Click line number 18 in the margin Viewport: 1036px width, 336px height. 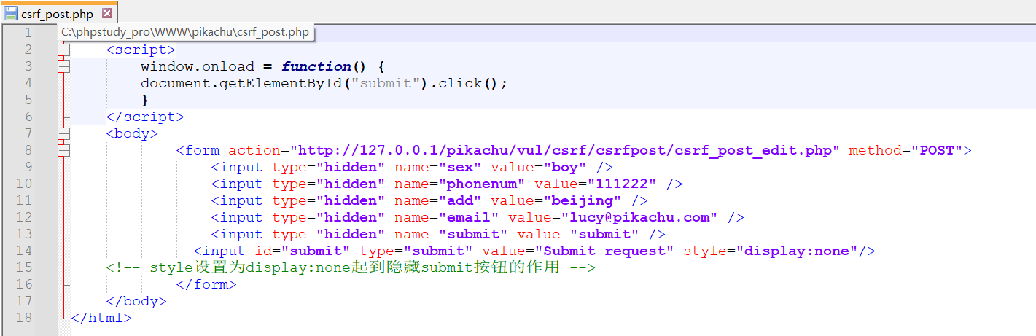tap(24, 318)
